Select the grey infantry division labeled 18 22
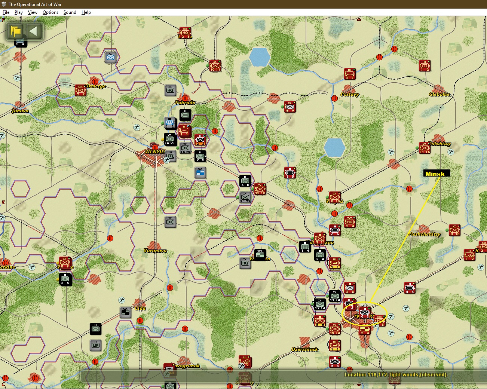Image resolution: width=487 pixels, height=389 pixels. pos(245,197)
